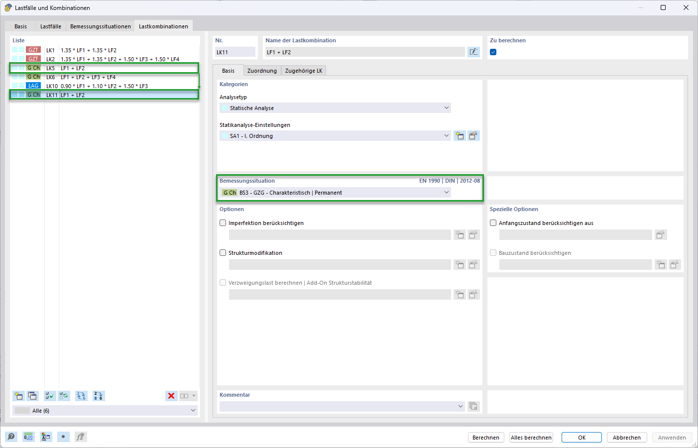Click the Name der Lastkombination input field
The width and height of the screenshot is (698, 448).
365,52
